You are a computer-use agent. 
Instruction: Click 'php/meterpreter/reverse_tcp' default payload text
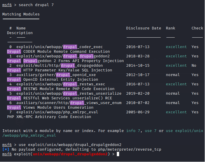point(130,149)
